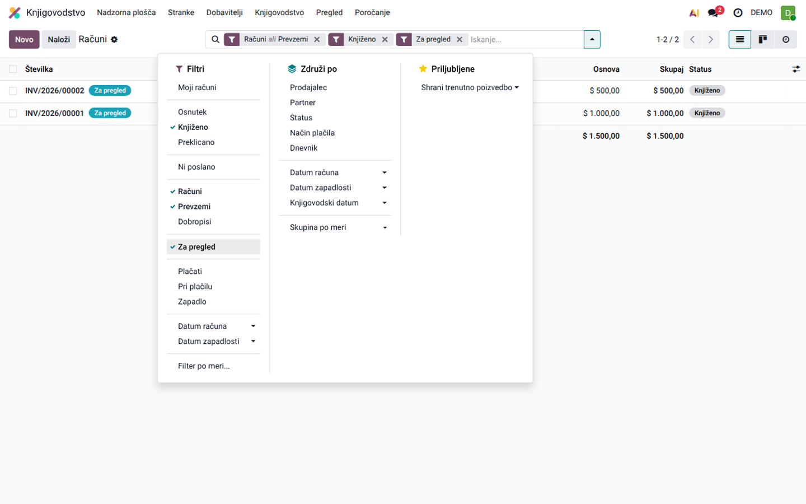Open the messages chat icon
The width and height of the screenshot is (806, 504).
(x=713, y=12)
